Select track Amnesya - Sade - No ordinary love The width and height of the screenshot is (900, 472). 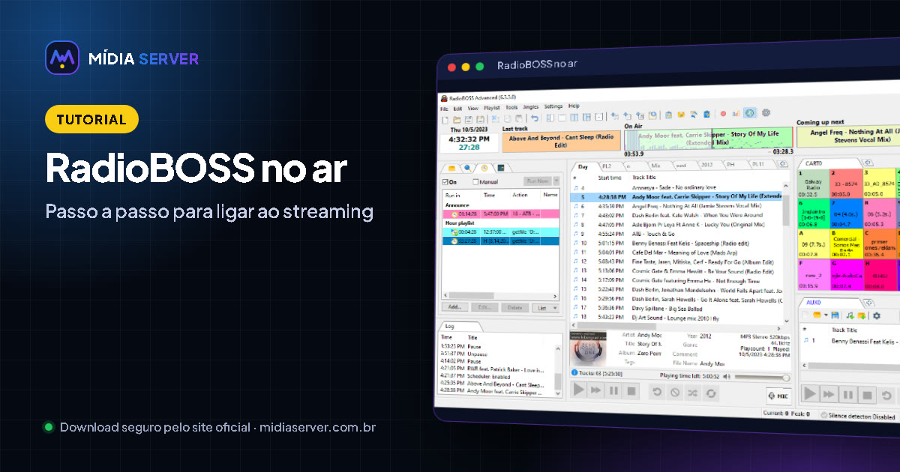pos(676,187)
